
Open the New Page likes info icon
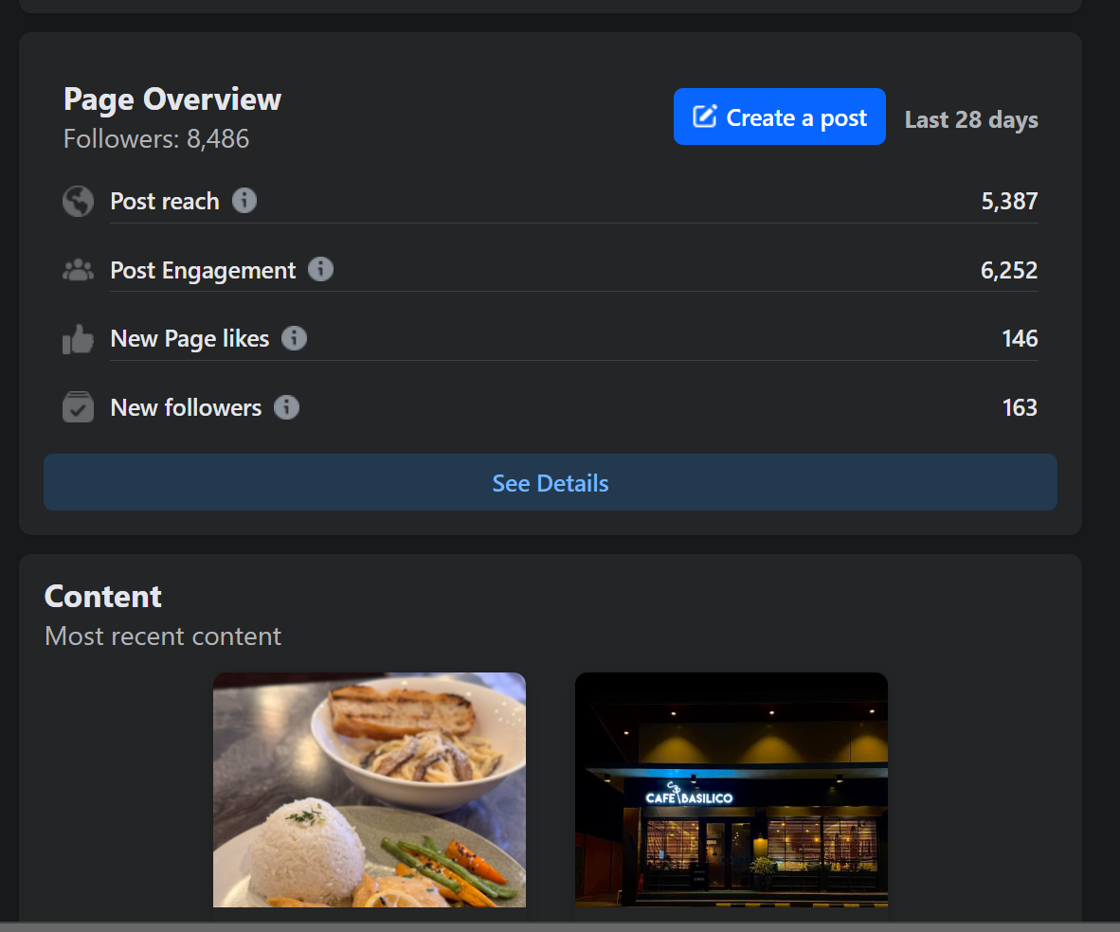[x=295, y=338]
